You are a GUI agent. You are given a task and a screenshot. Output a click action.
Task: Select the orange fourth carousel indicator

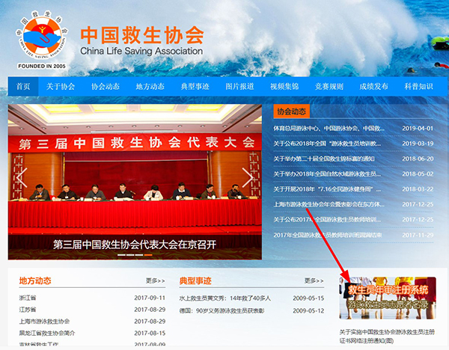148,255
